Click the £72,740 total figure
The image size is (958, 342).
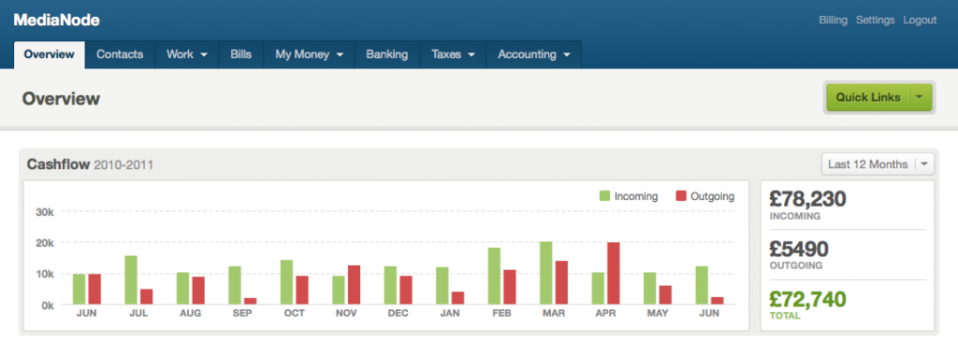pos(807,300)
